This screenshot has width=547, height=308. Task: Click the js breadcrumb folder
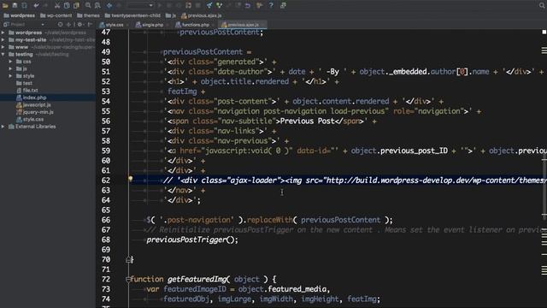[x=171, y=15]
